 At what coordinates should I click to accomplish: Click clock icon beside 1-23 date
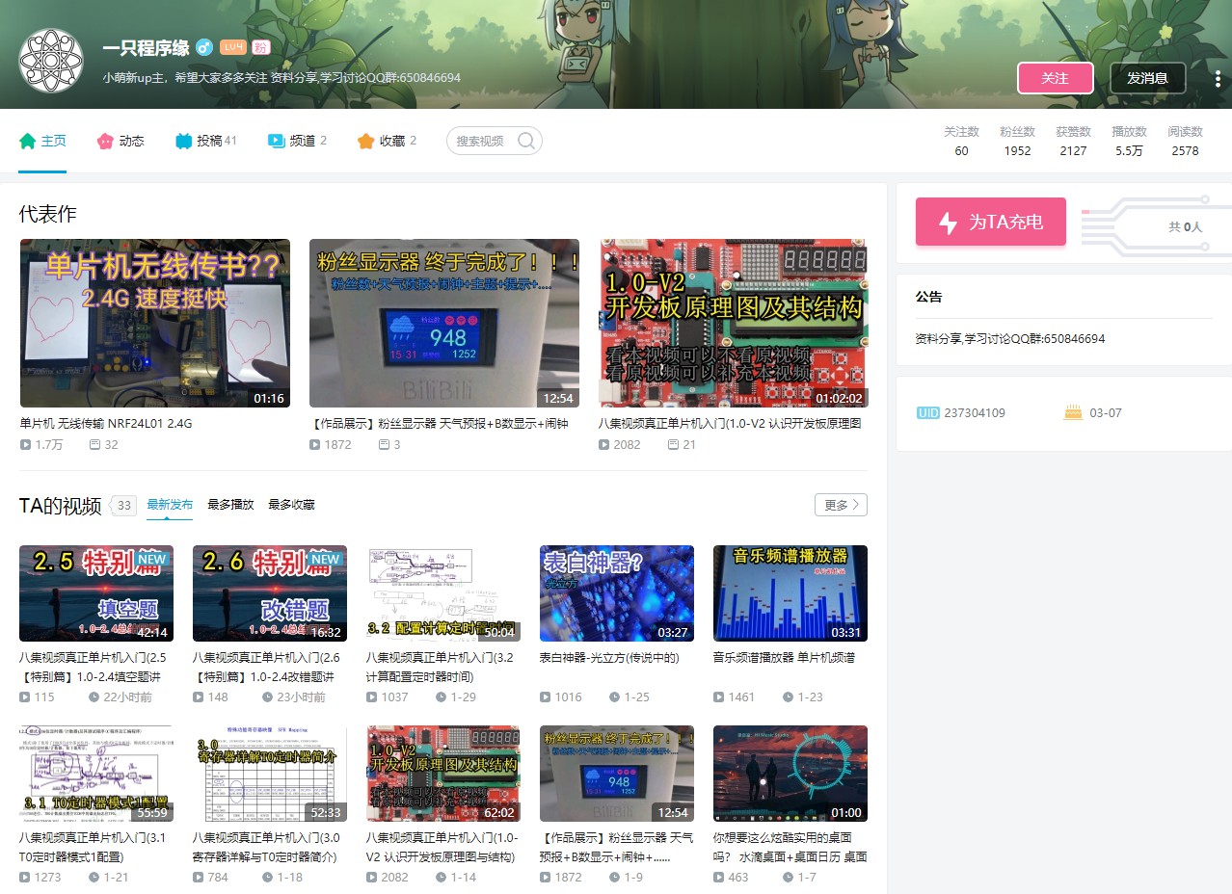788,697
